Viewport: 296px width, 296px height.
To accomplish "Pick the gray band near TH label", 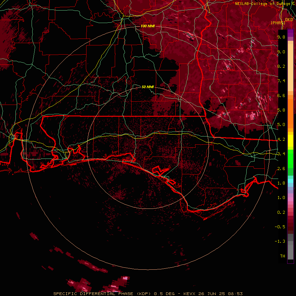I will coord(290,252).
